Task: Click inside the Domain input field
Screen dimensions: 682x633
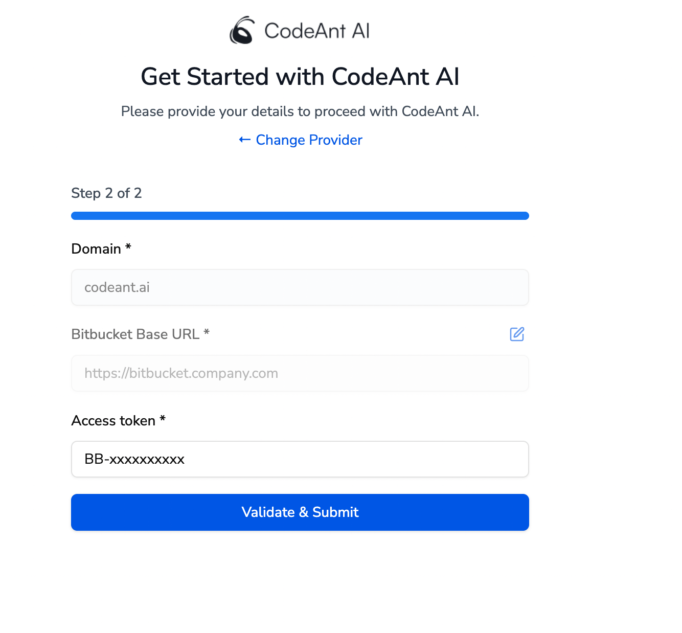Action: 300,287
